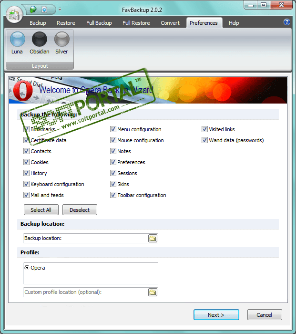This screenshot has width=296, height=334.
Task: Uncheck Mouse configuration option
Action: [x=113, y=140]
